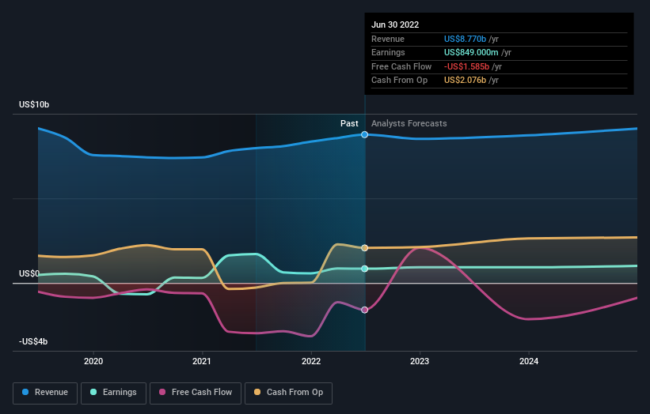Click the Free Cash Flow row label in tooltip
This screenshot has height=414, width=650.
(x=401, y=66)
